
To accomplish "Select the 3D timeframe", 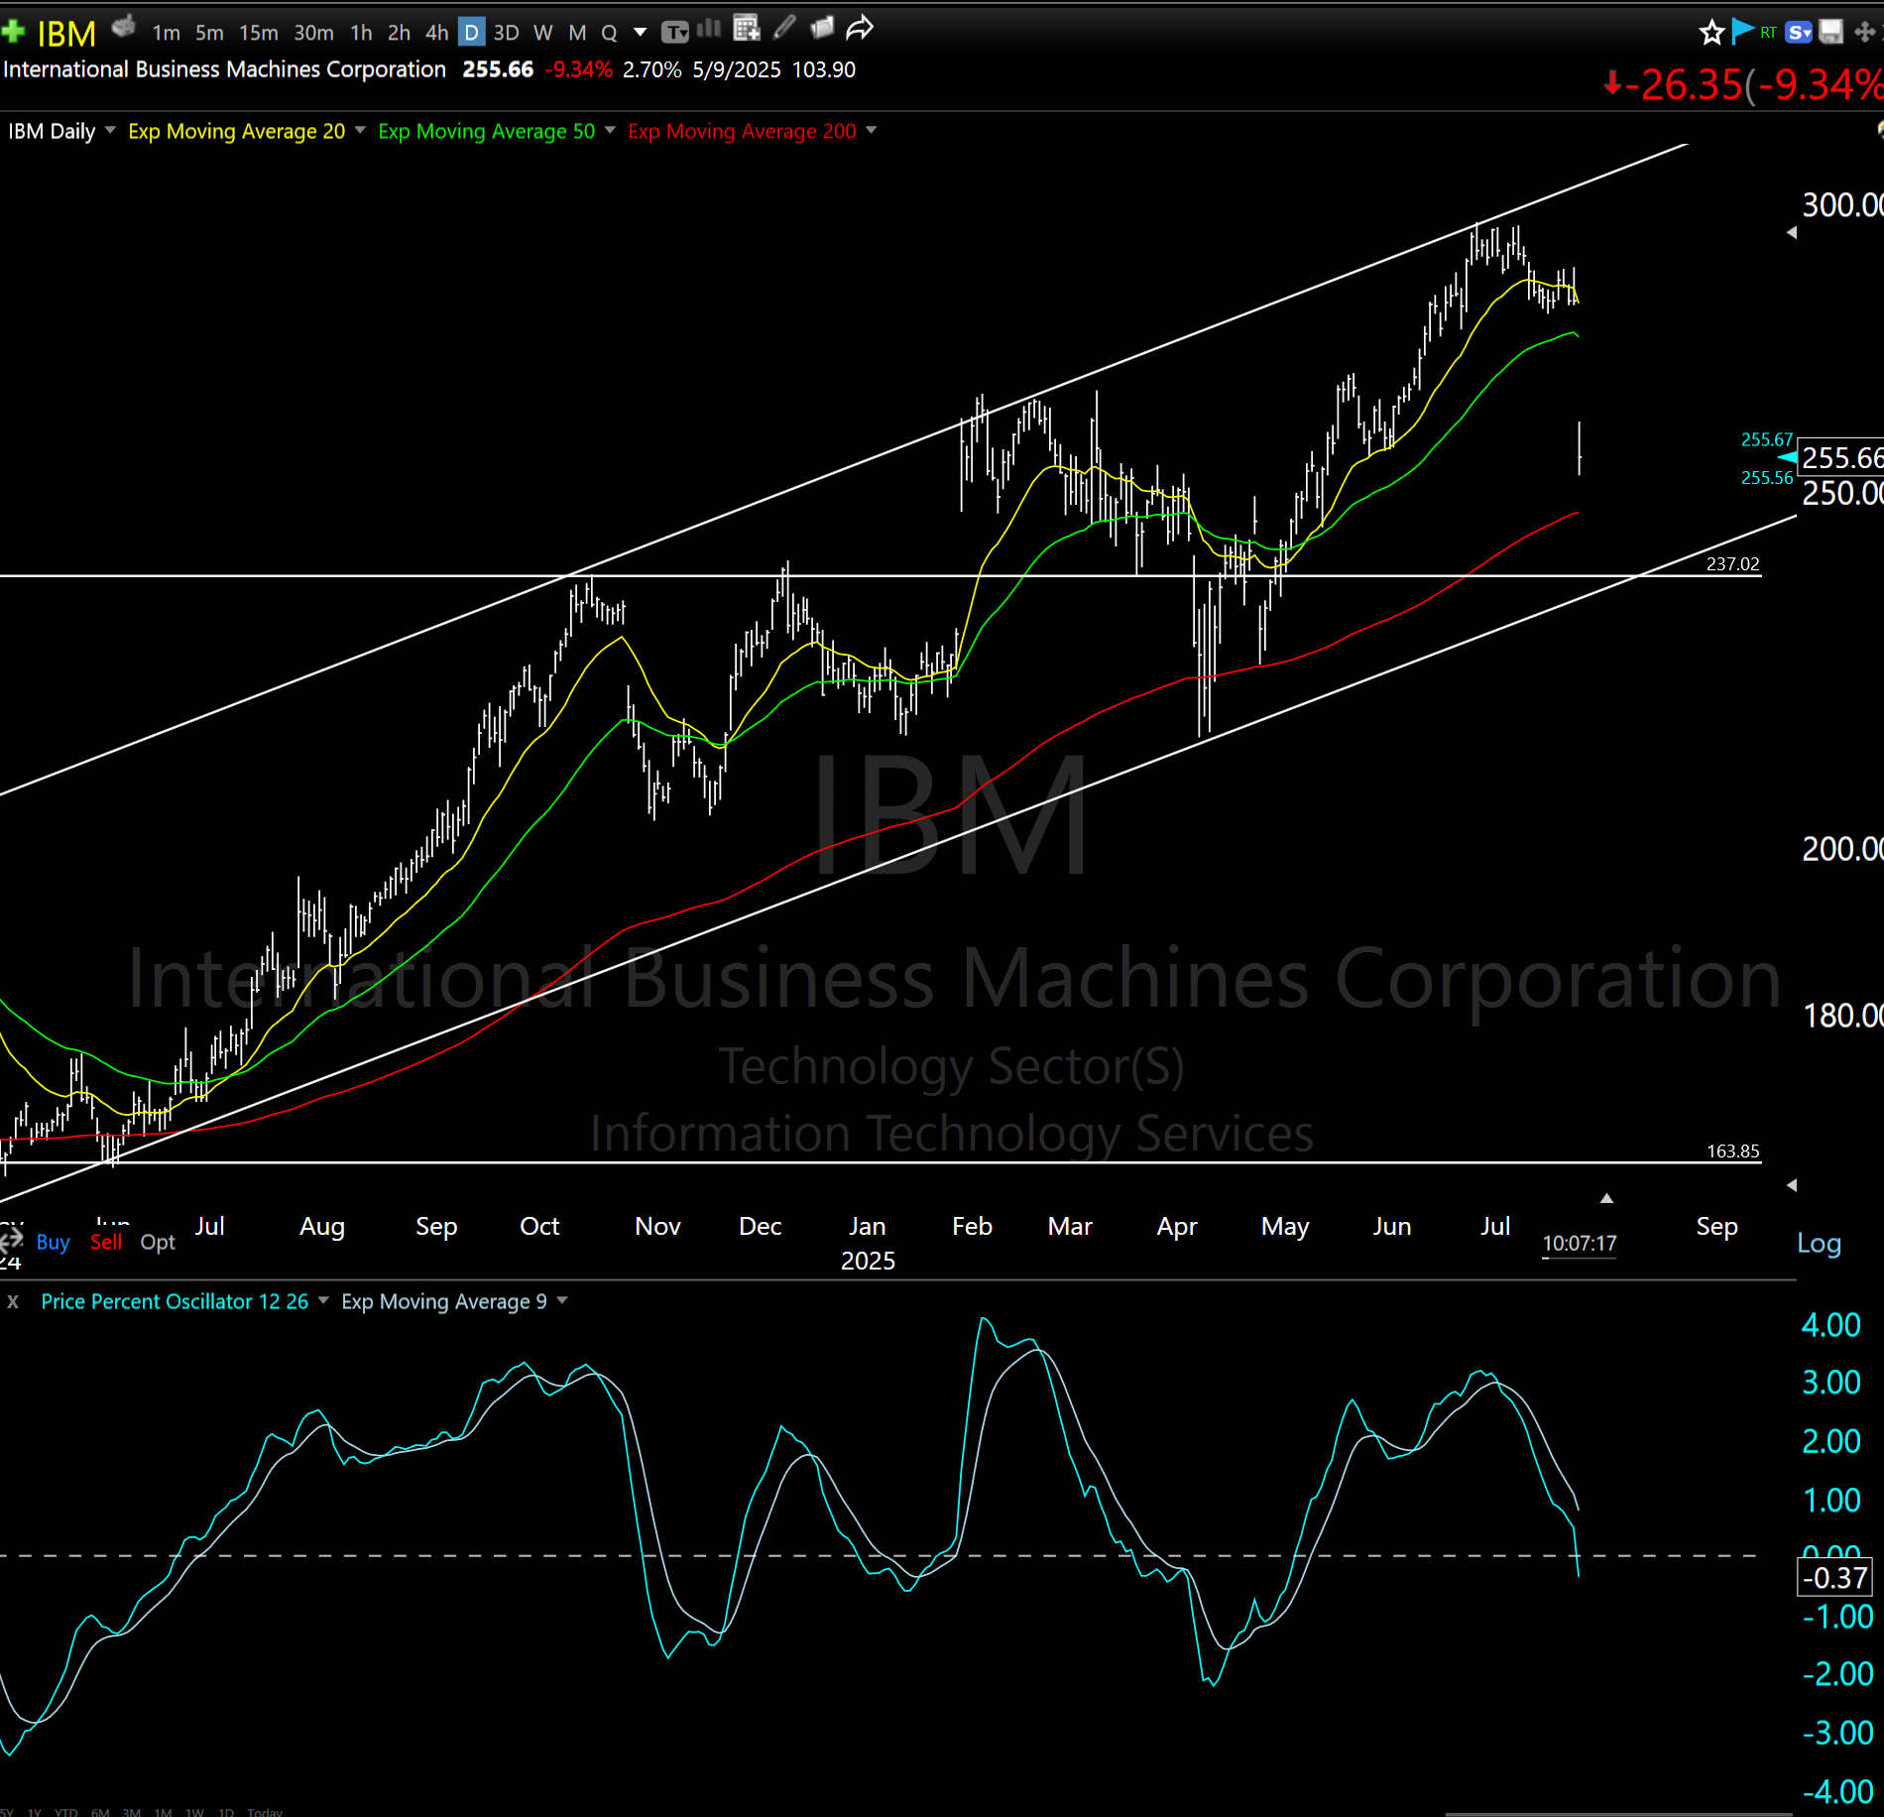I will [506, 33].
